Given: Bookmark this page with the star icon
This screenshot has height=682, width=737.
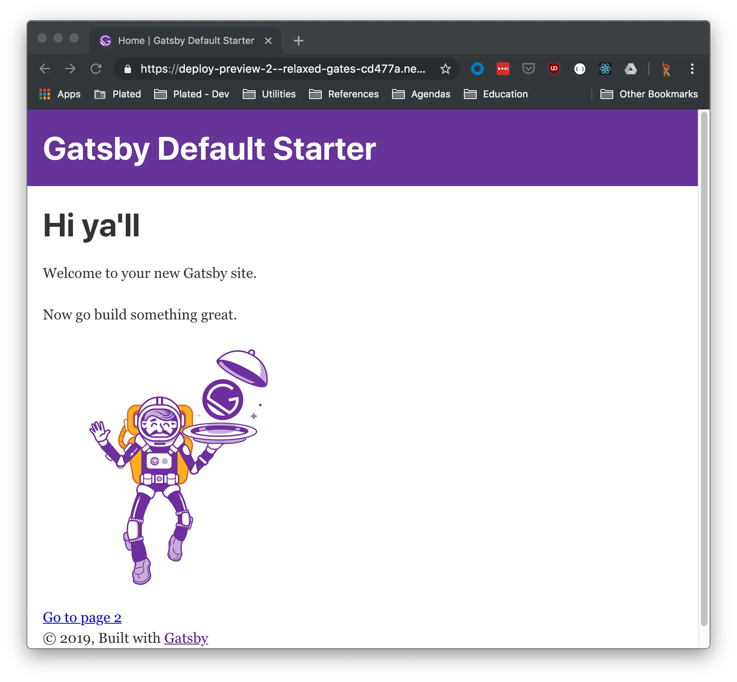Looking at the screenshot, I should tap(446, 69).
